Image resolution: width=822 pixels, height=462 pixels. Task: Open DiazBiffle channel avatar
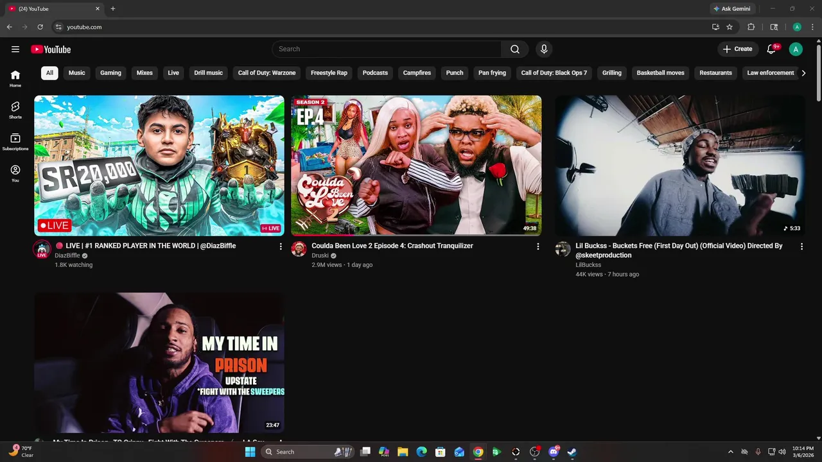tap(42, 249)
